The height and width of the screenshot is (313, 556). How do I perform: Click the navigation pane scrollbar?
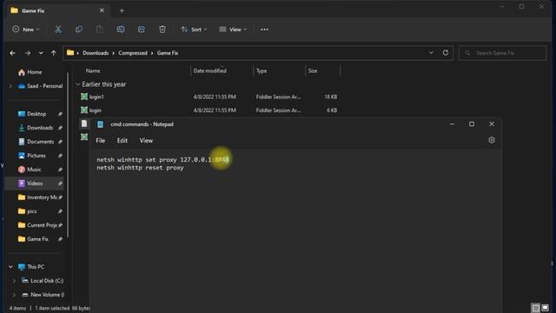[x=68, y=155]
